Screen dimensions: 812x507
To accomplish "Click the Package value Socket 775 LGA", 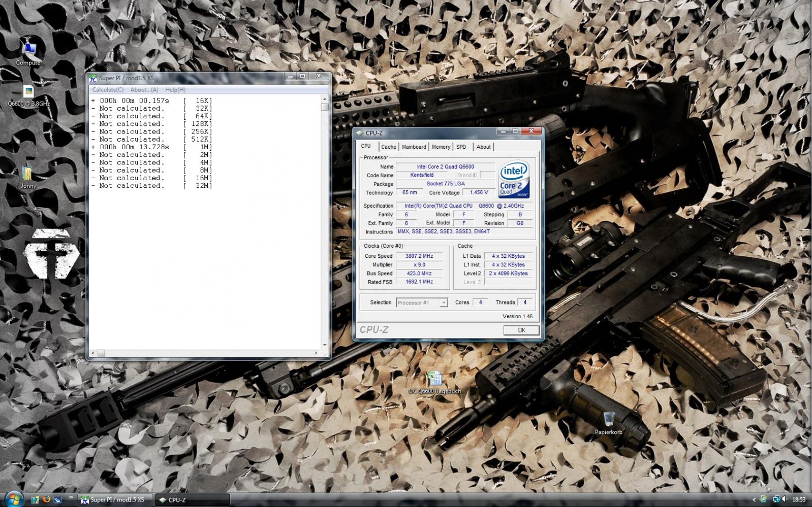I will pos(446,184).
